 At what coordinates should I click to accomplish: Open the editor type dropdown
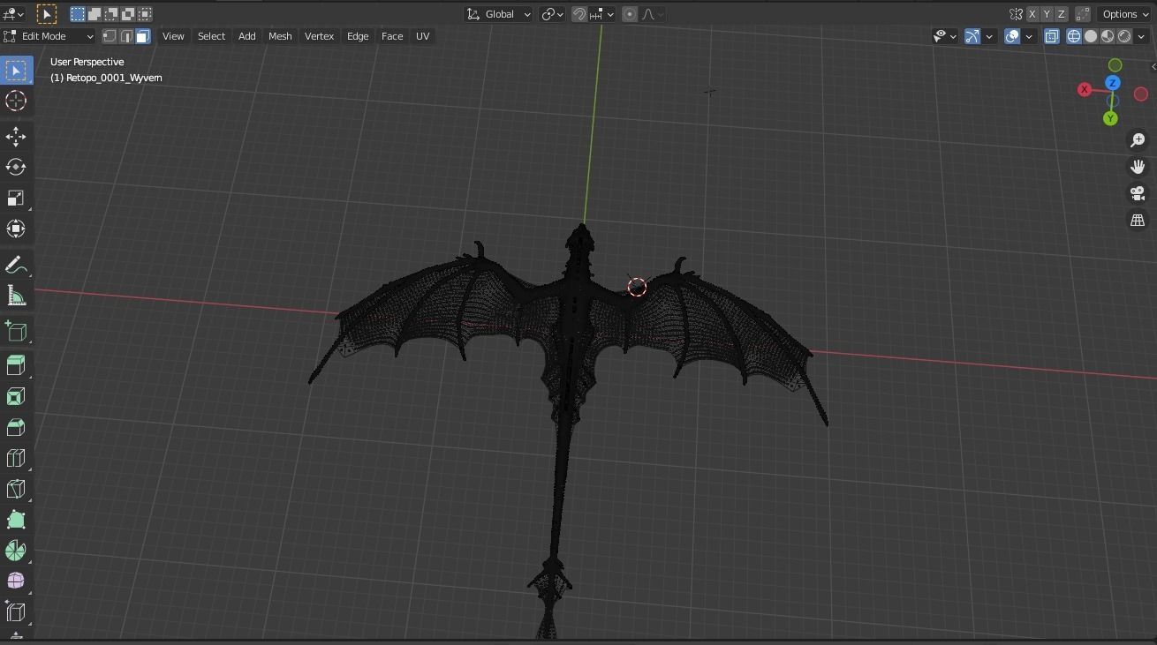(14, 14)
